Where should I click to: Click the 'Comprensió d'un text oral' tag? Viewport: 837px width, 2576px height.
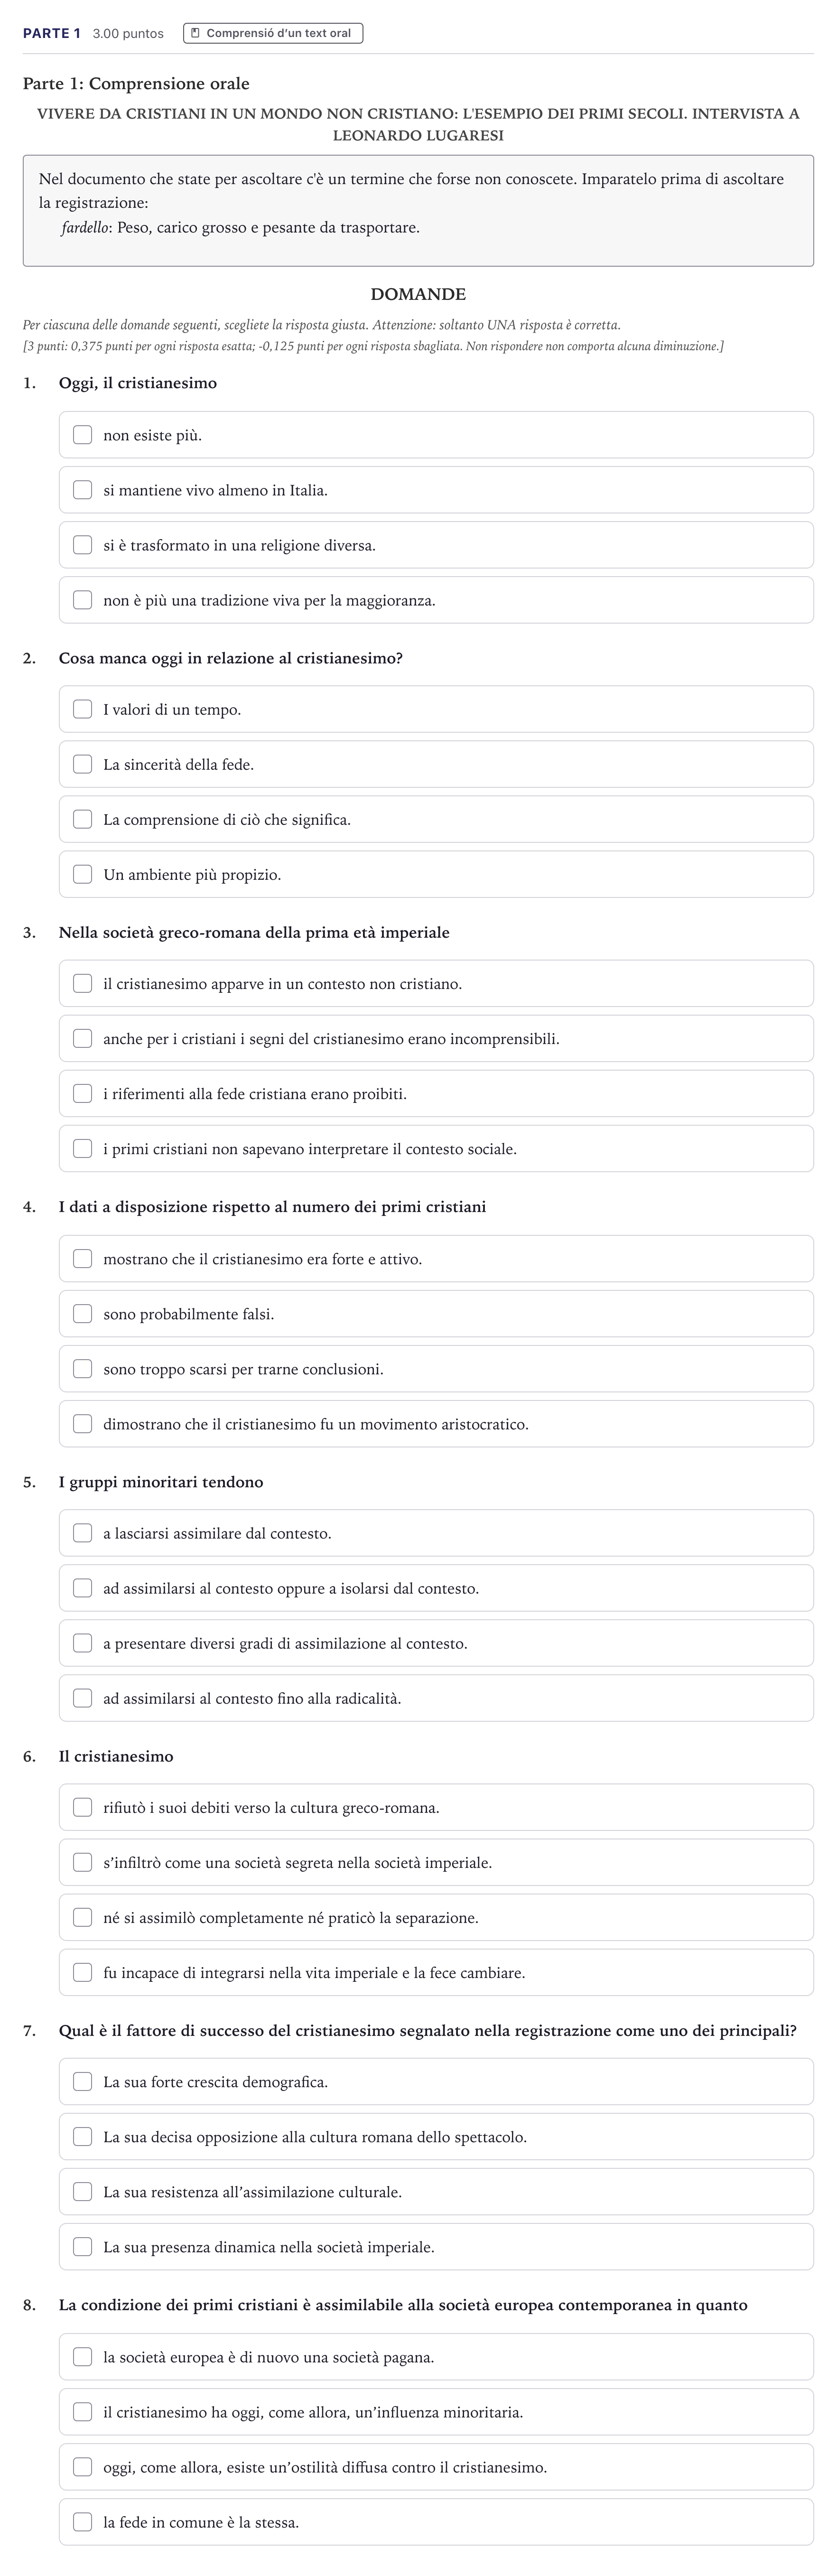pos(273,33)
